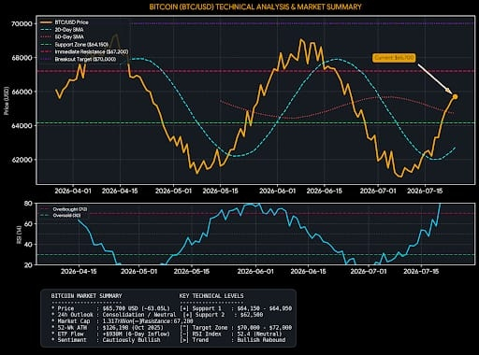
Task: Select the 'Breakout Target ($70,000)' legend entry
Action: click(79, 59)
